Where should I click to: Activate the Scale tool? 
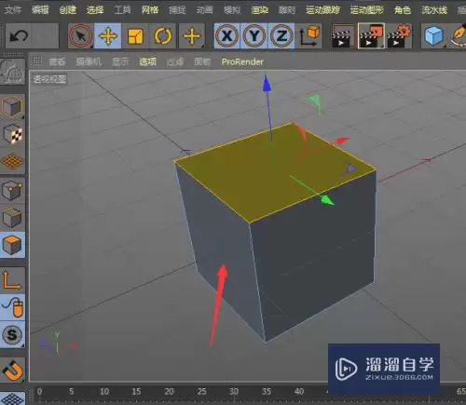(135, 35)
